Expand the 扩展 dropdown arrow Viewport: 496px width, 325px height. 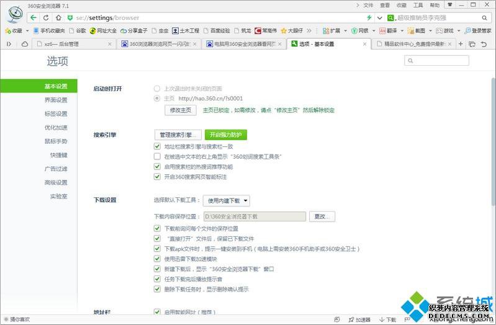(x=345, y=30)
